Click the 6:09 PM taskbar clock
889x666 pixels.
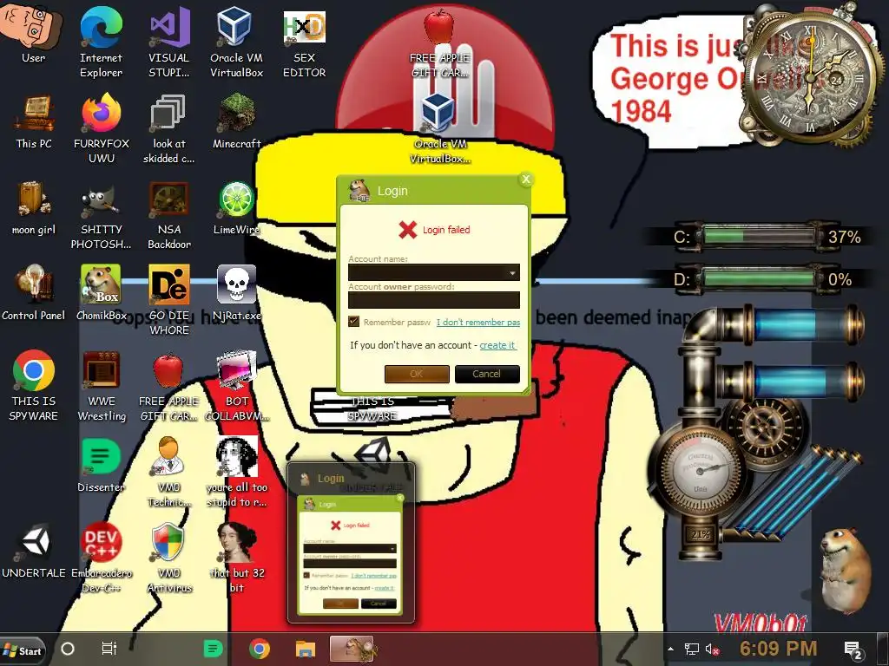pyautogui.click(x=779, y=648)
